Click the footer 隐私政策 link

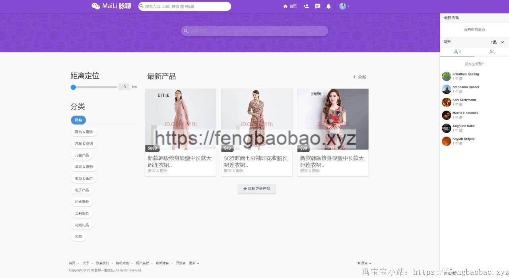(122, 263)
